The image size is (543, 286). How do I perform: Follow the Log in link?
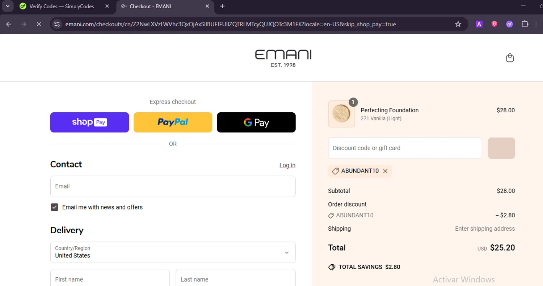(x=287, y=165)
